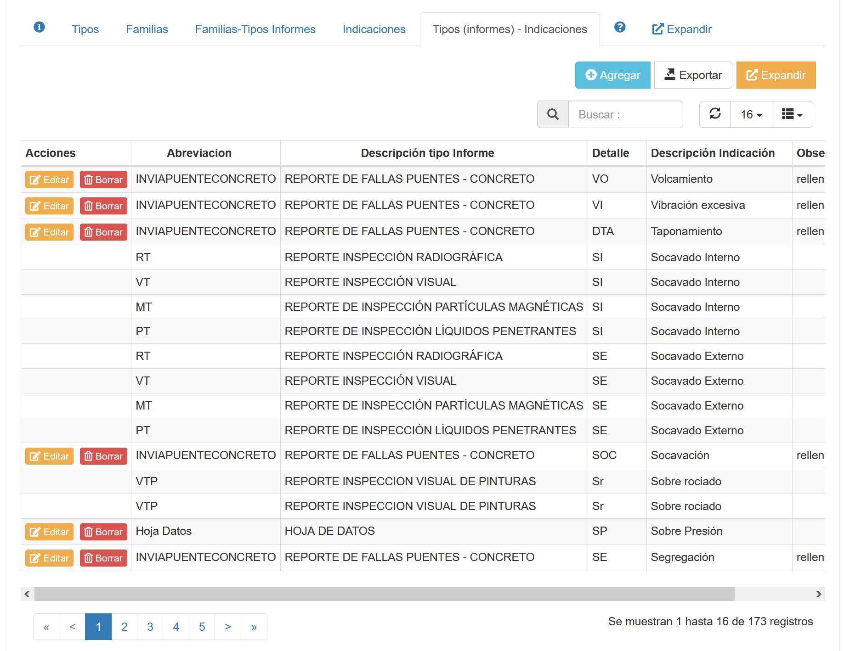The image size is (844, 651).
Task: Click the blue Agregar button
Action: [x=612, y=75]
